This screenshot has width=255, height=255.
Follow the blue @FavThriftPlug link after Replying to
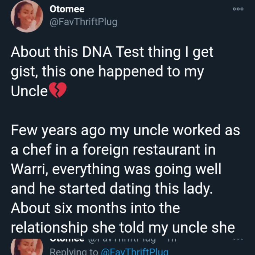(135, 251)
